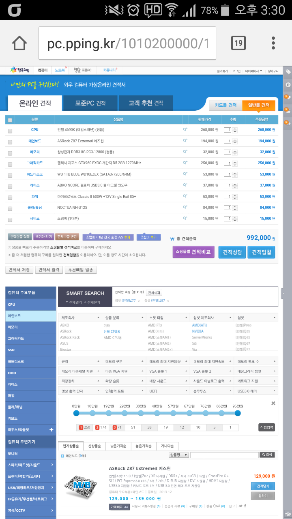The height and width of the screenshot is (519, 292).
Task: Click the magnifier icon in 쿨러/튜닝 row
Action: pos(185,207)
